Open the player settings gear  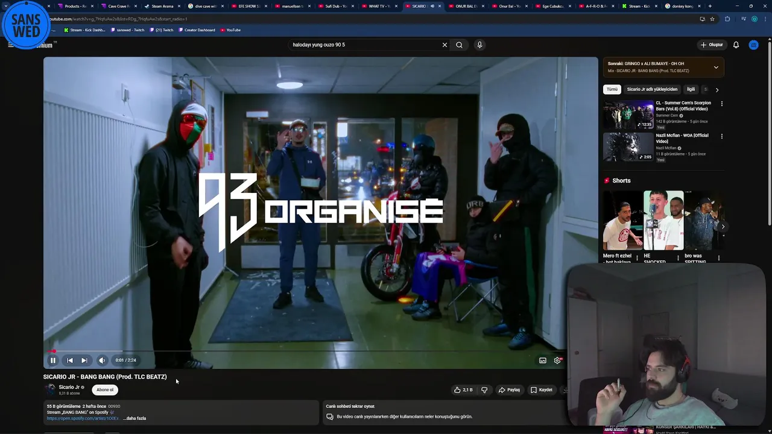[x=557, y=360]
